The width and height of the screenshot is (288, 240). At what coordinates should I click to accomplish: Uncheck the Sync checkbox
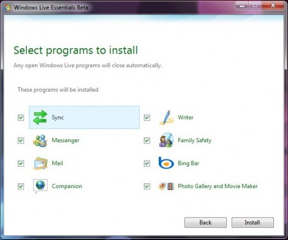pos(21,117)
